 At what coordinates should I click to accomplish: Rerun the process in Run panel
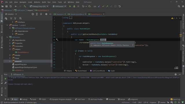click(x=5, y=79)
